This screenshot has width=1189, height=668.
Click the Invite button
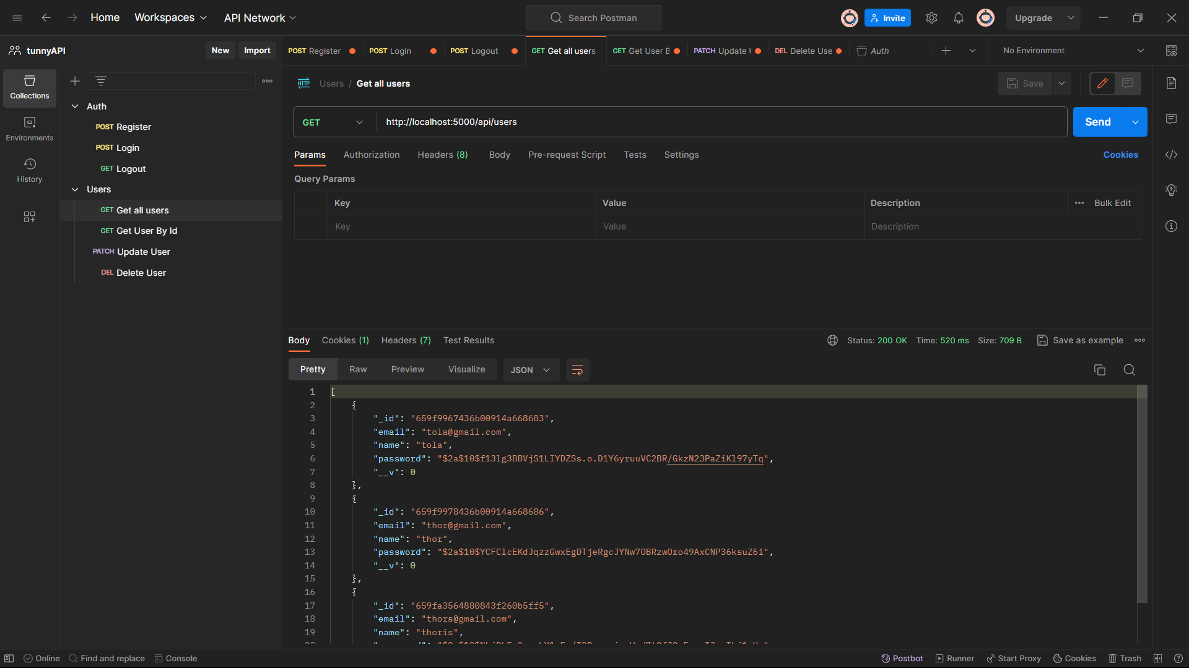[x=887, y=18]
